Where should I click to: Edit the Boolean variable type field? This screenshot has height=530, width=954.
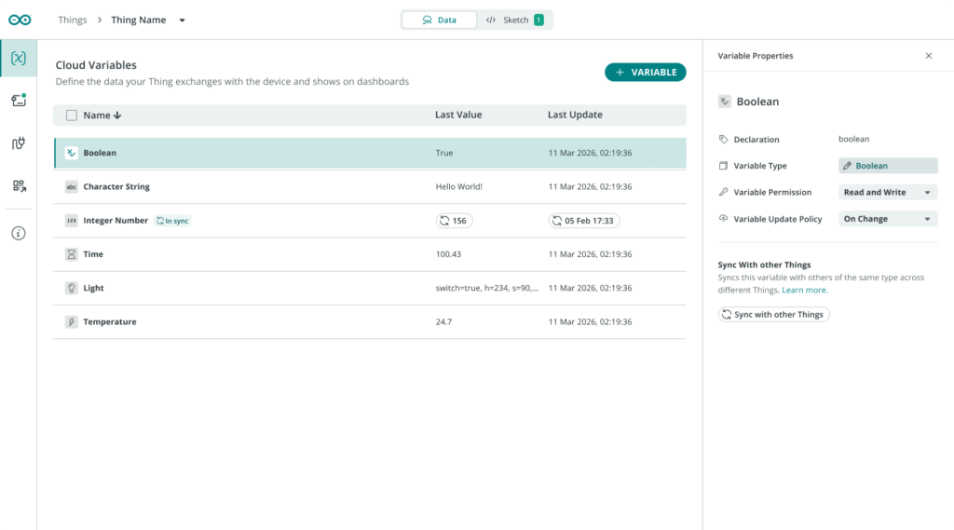(887, 166)
